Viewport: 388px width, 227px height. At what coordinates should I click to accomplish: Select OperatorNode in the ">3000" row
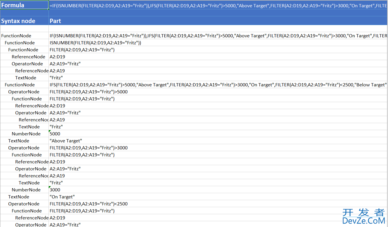(24, 148)
